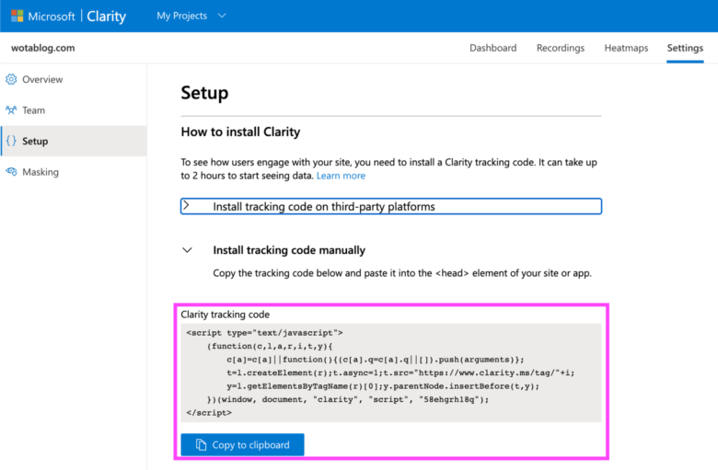The image size is (718, 470).
Task: Click the Clarity tracking code label
Action: click(x=225, y=315)
